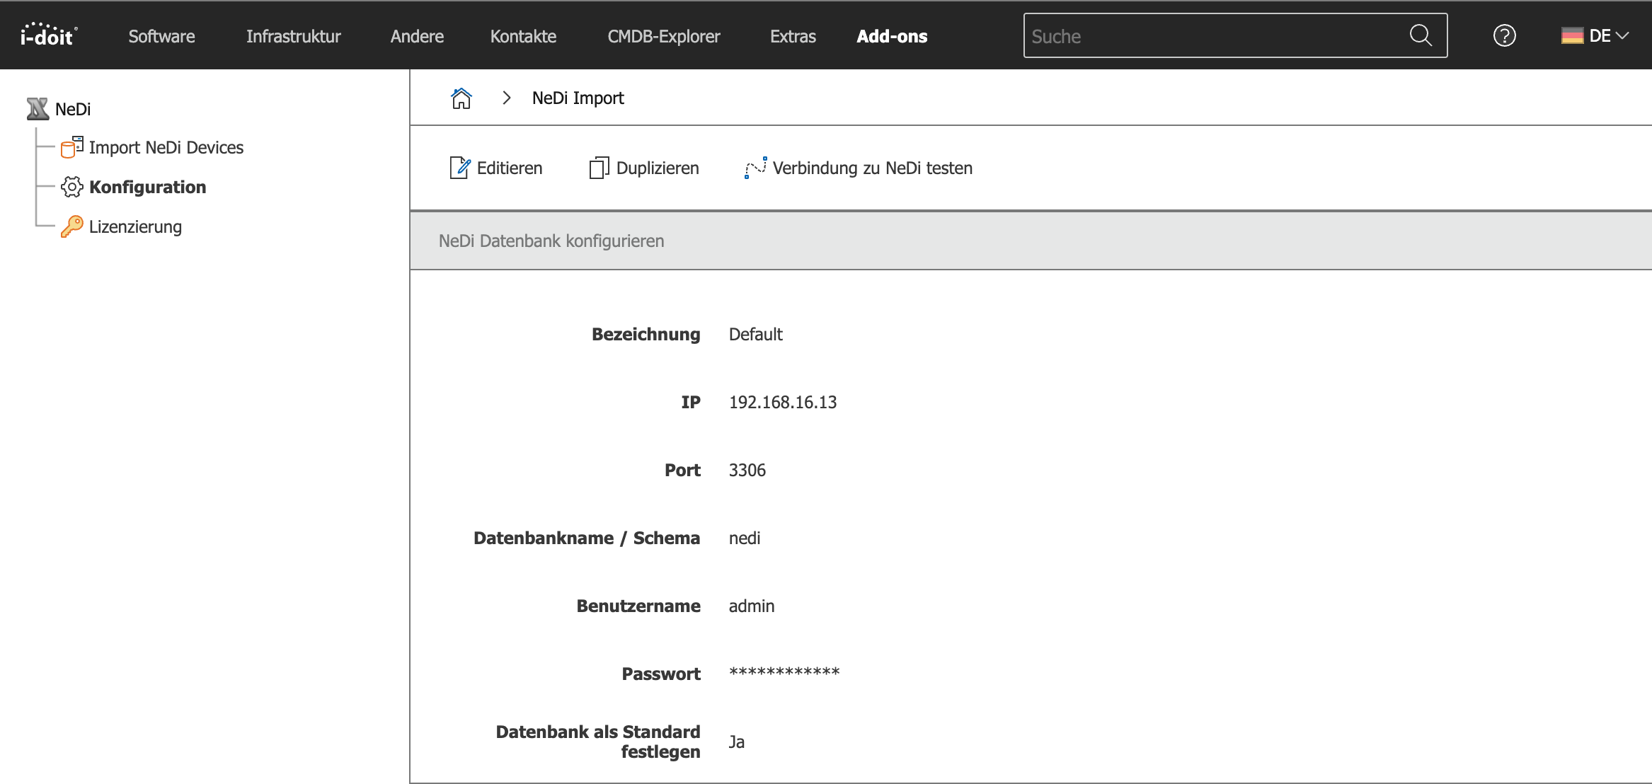The width and height of the screenshot is (1652, 784).
Task: Click the Konfiguration gear icon
Action: coord(71,187)
